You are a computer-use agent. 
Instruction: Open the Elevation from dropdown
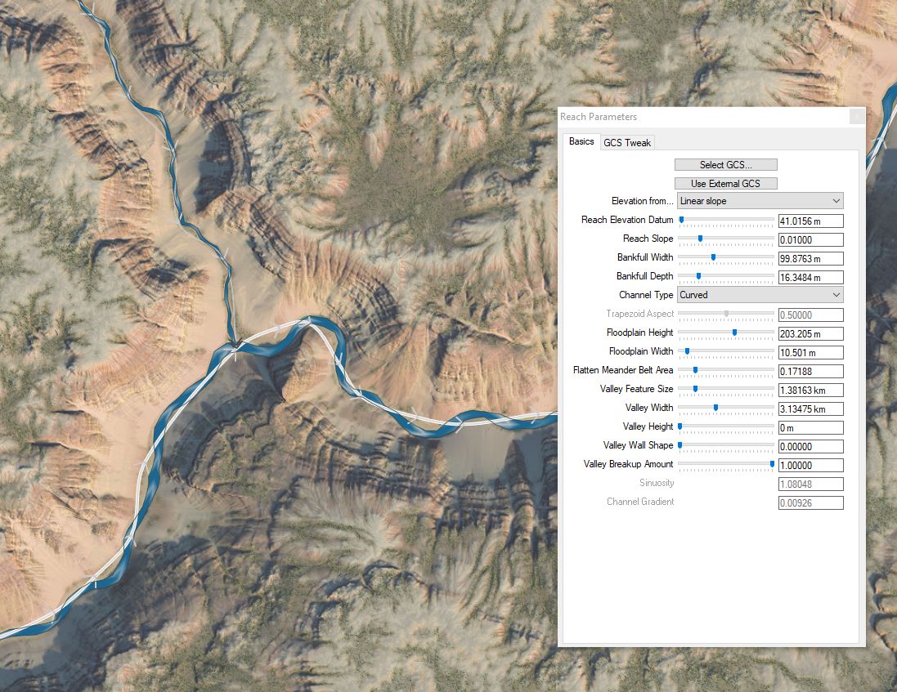[760, 201]
